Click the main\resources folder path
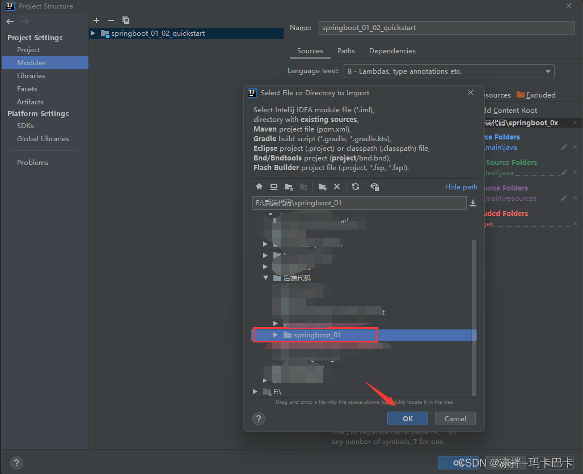Viewport: 583px width, 474px height. 510,198
